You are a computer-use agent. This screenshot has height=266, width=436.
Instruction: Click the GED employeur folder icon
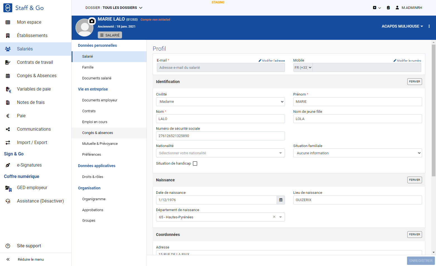point(8,188)
